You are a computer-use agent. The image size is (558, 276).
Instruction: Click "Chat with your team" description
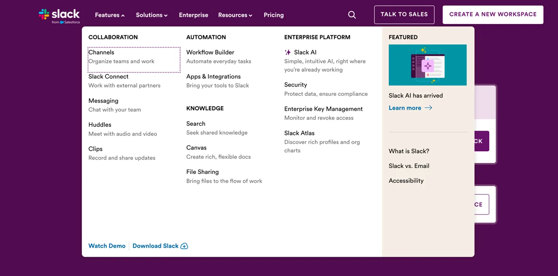pos(115,110)
